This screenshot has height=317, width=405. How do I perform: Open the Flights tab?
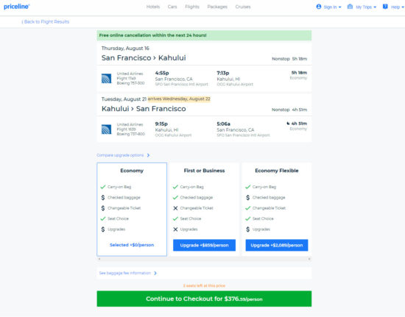[192, 7]
